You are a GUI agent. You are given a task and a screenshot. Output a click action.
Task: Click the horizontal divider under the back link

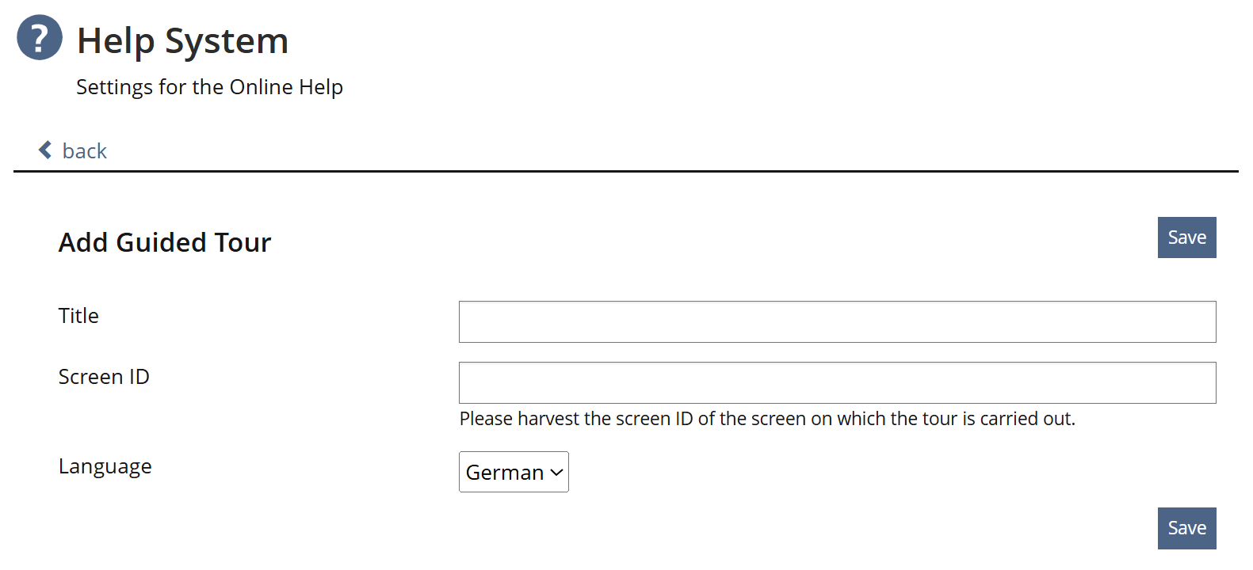[626, 171]
